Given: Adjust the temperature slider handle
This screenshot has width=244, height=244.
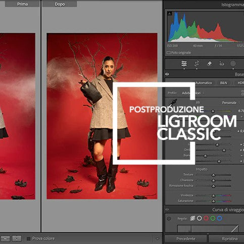Looking at the screenshot, I should [213, 111].
